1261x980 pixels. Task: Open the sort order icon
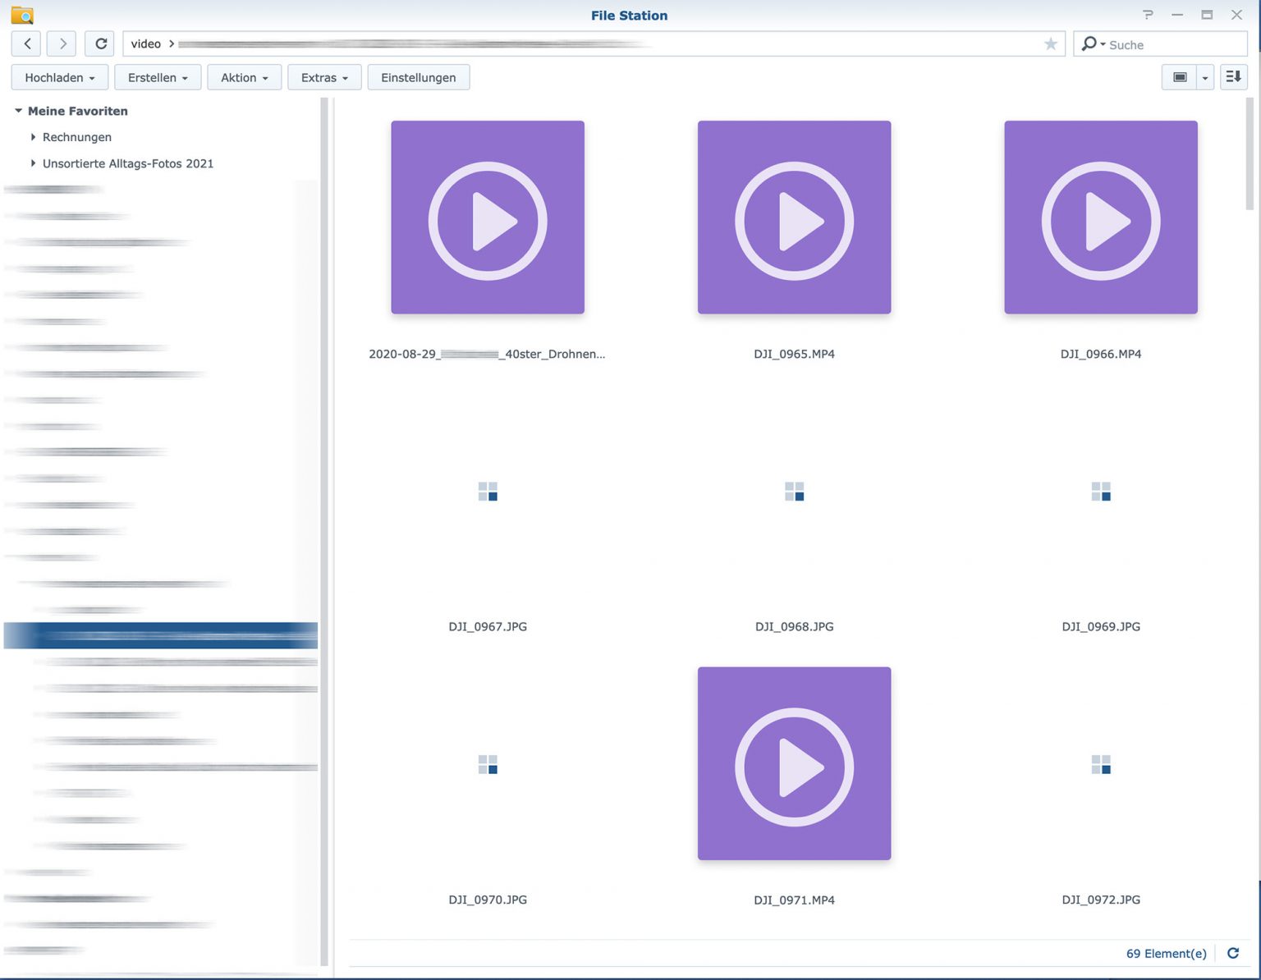tap(1232, 76)
